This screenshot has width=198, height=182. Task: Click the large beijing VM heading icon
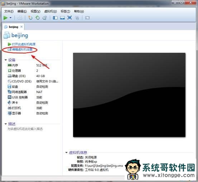click(x=7, y=35)
